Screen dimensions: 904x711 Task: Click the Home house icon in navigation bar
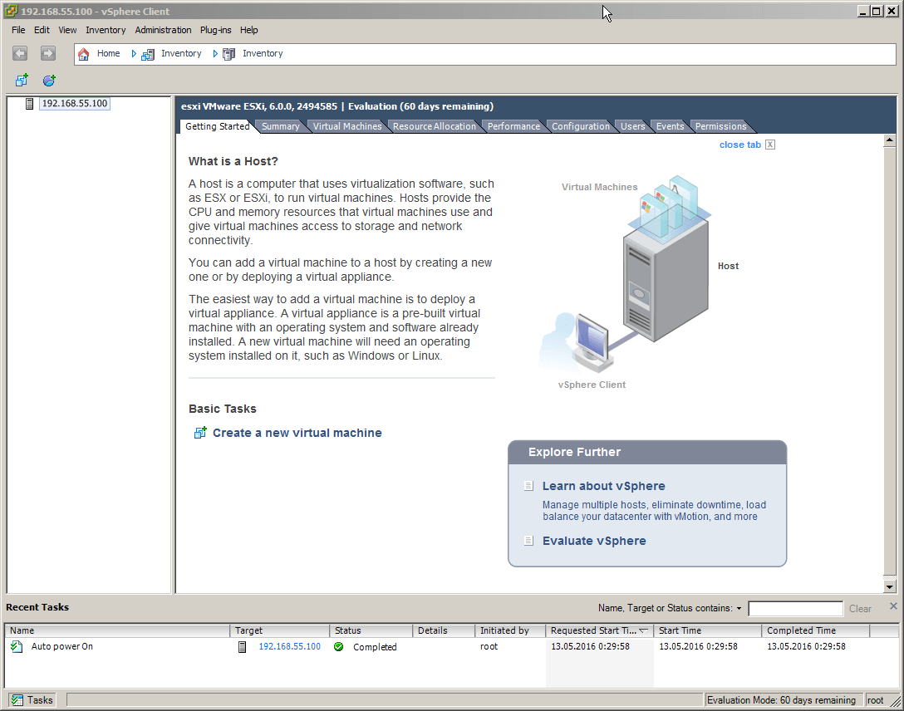coord(83,54)
